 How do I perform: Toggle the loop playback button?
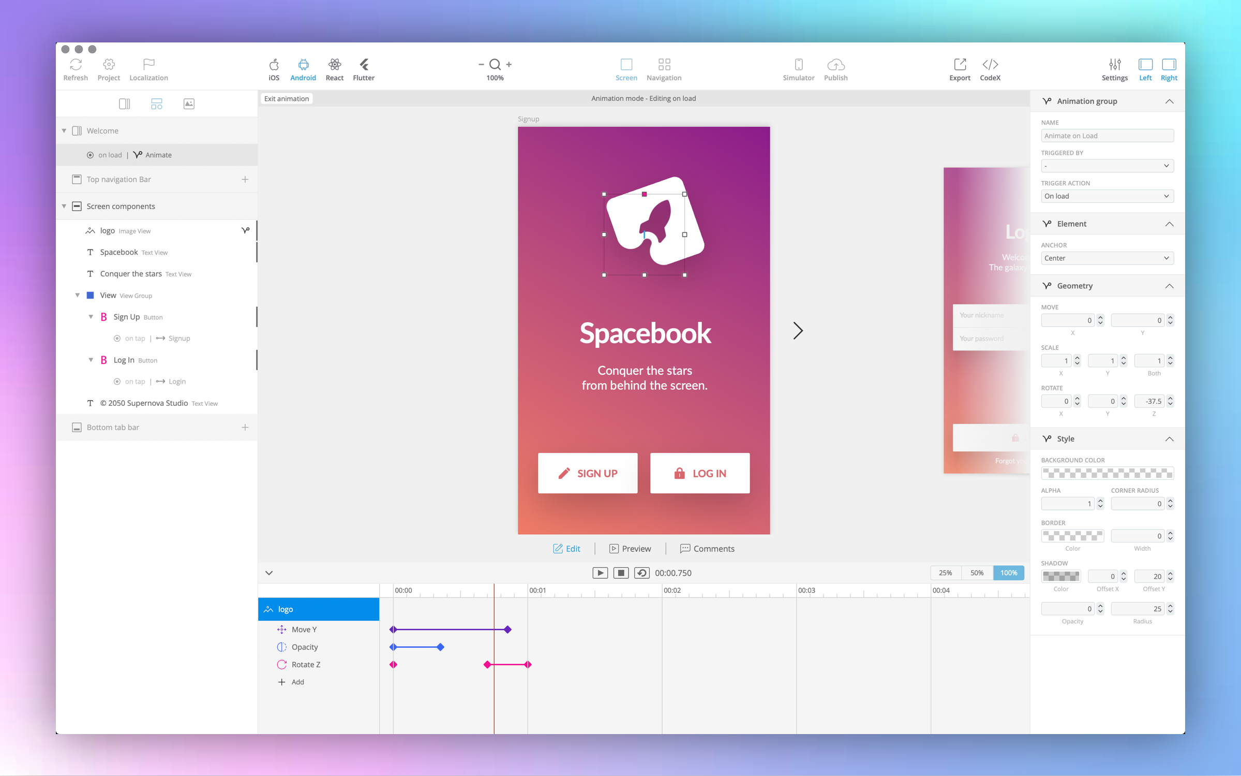(641, 573)
